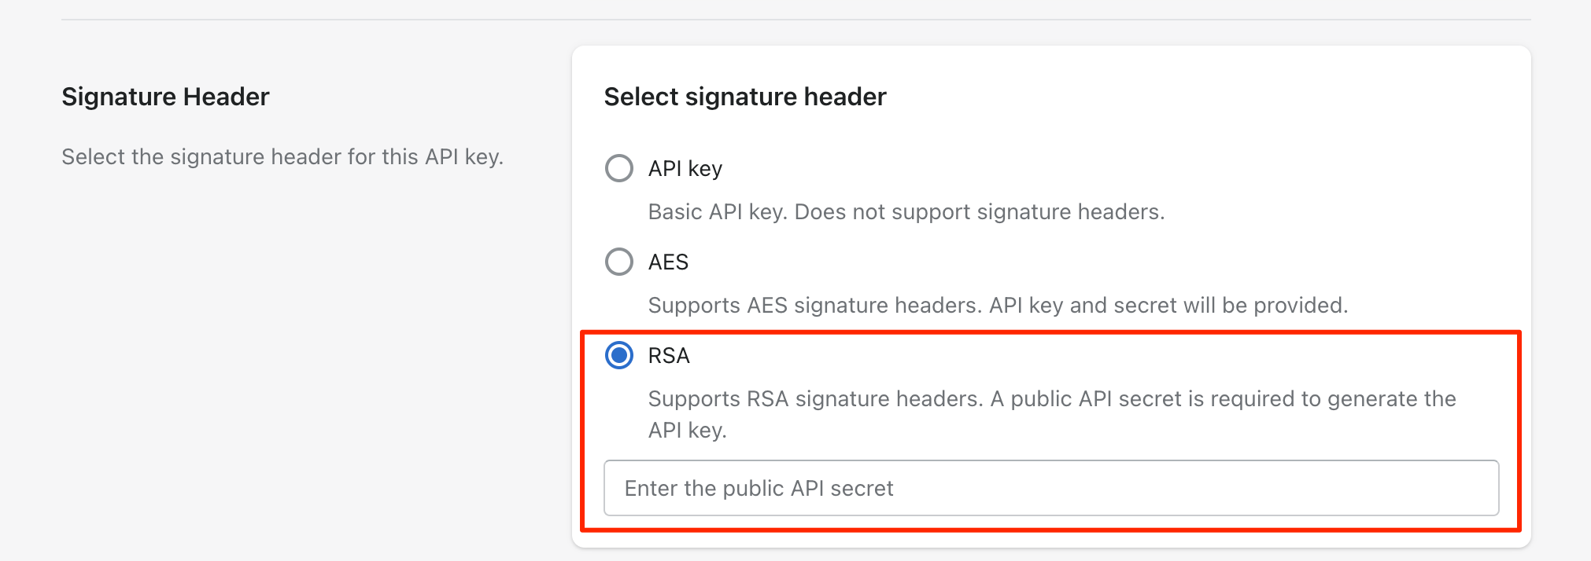Click the RSA option label text

[668, 355]
